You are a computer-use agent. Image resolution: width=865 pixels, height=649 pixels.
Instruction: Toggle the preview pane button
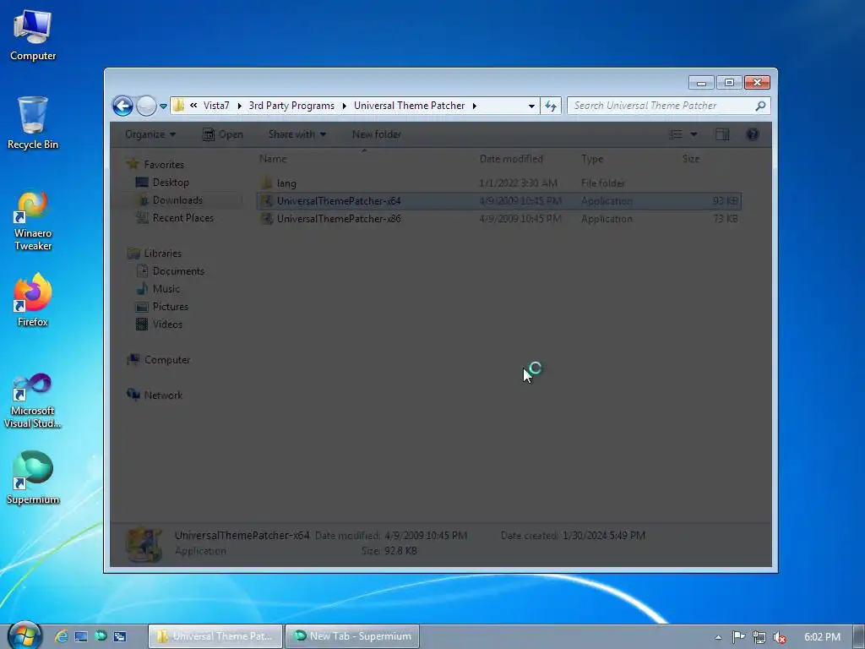722,134
